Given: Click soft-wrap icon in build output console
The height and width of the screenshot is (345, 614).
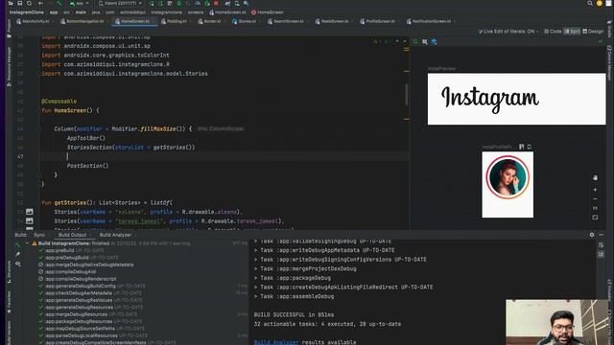Looking at the screenshot, I should pos(602,245).
